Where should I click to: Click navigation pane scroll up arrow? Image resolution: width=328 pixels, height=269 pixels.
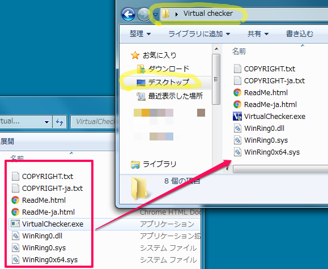click(x=216, y=49)
